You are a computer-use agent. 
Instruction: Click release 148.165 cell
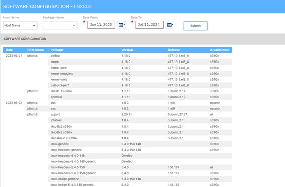(174, 185)
